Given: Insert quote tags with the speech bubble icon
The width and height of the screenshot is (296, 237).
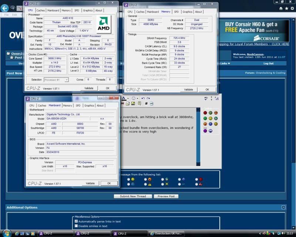Looking at the screenshot, I should click(x=140, y=103).
